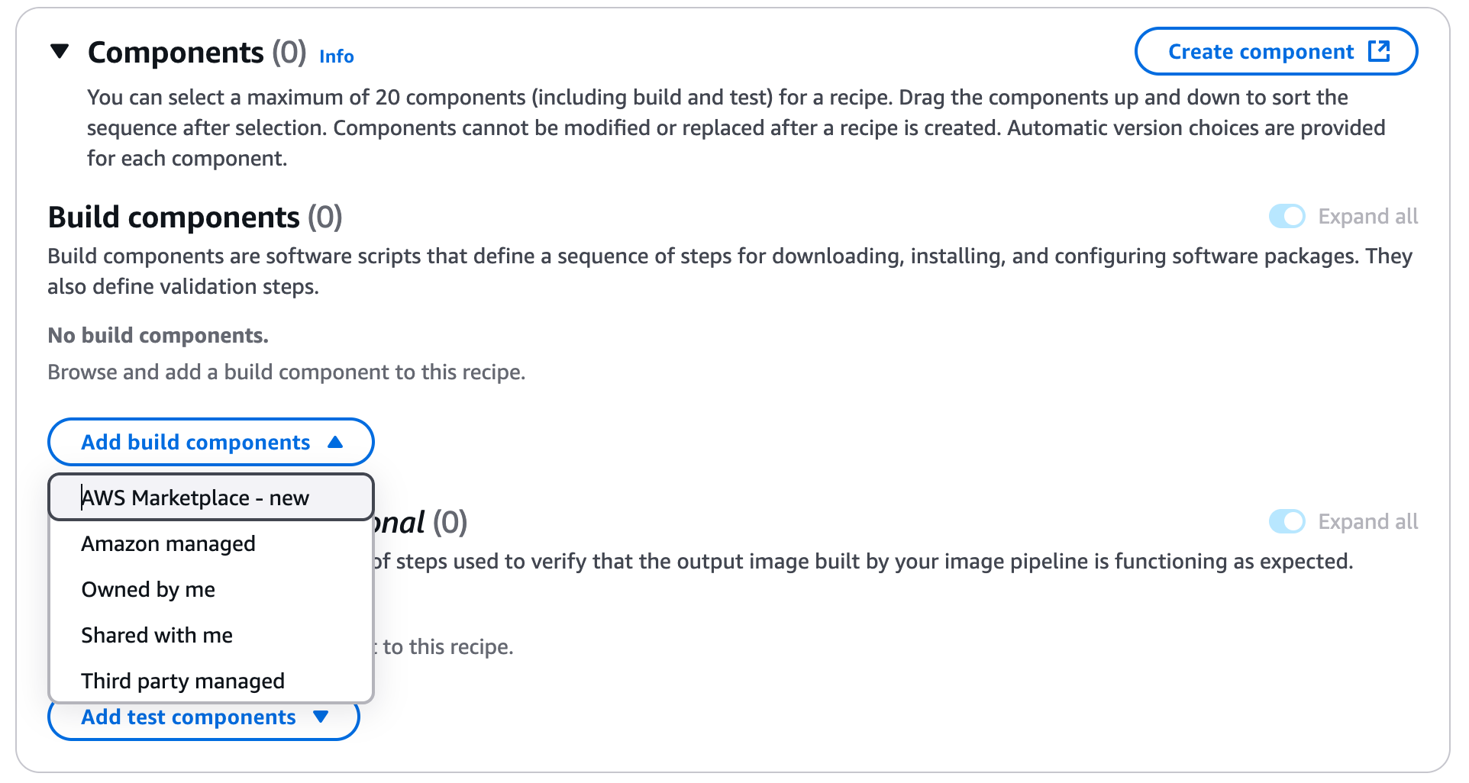The image size is (1469, 783).
Task: Select Shared with me option
Action: click(x=157, y=635)
